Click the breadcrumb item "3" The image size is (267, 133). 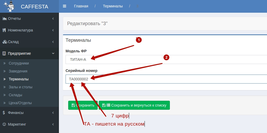pos(137,6)
